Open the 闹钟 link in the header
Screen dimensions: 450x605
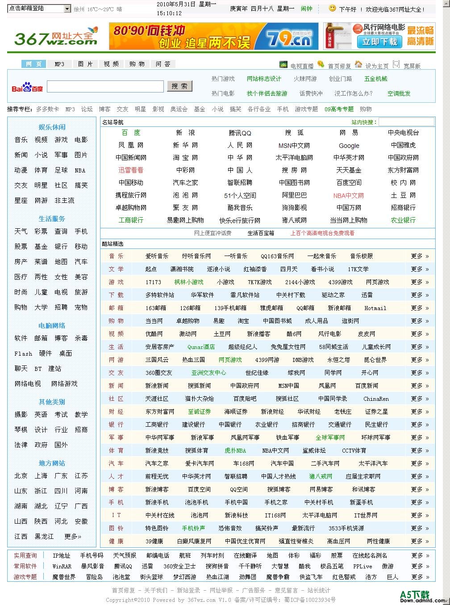tap(307, 8)
